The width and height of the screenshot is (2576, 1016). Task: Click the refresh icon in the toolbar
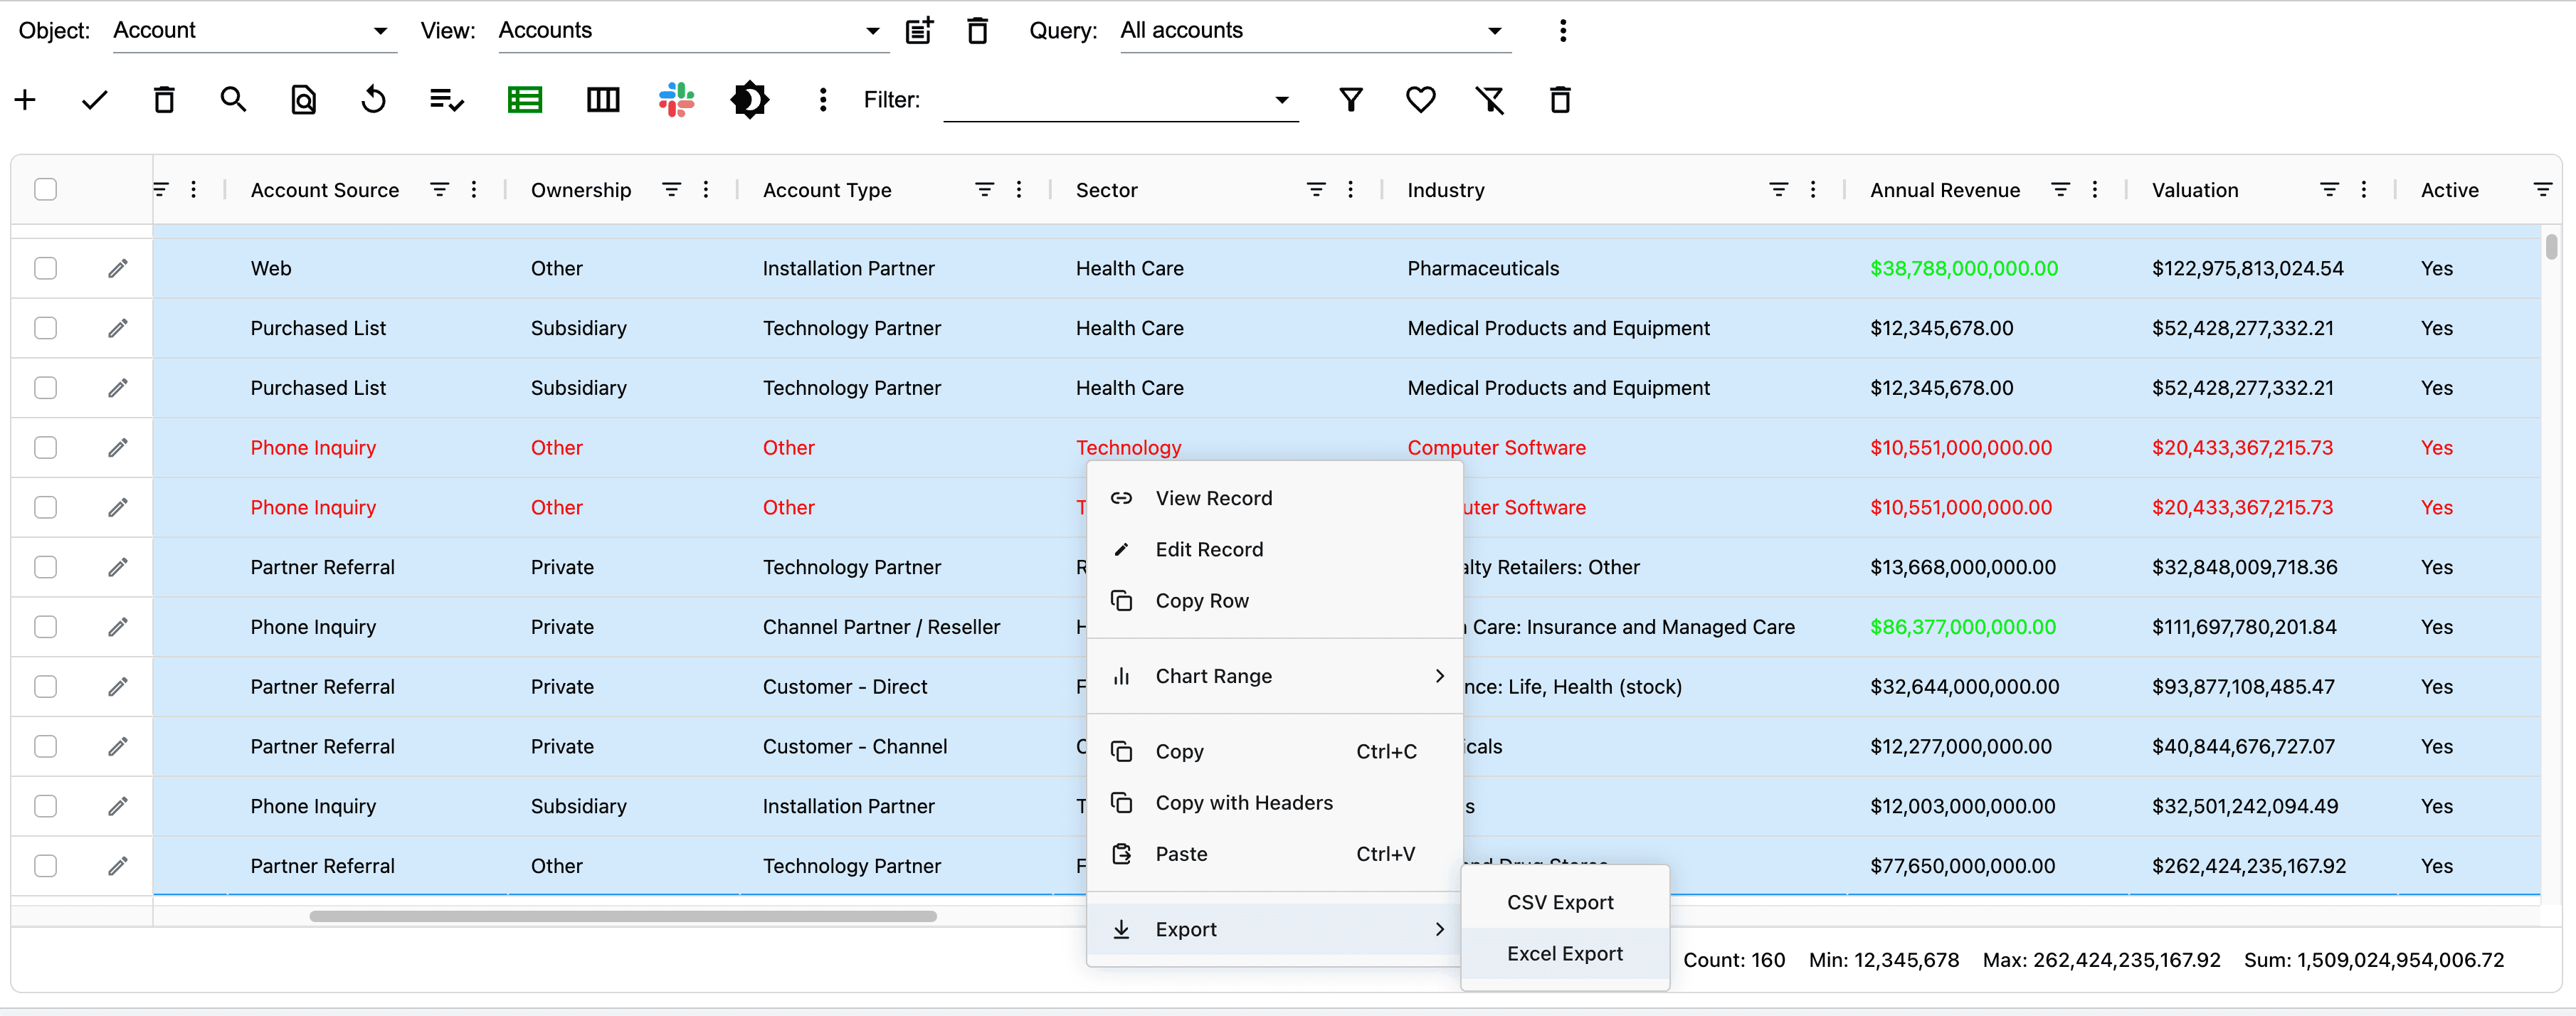pos(373,100)
